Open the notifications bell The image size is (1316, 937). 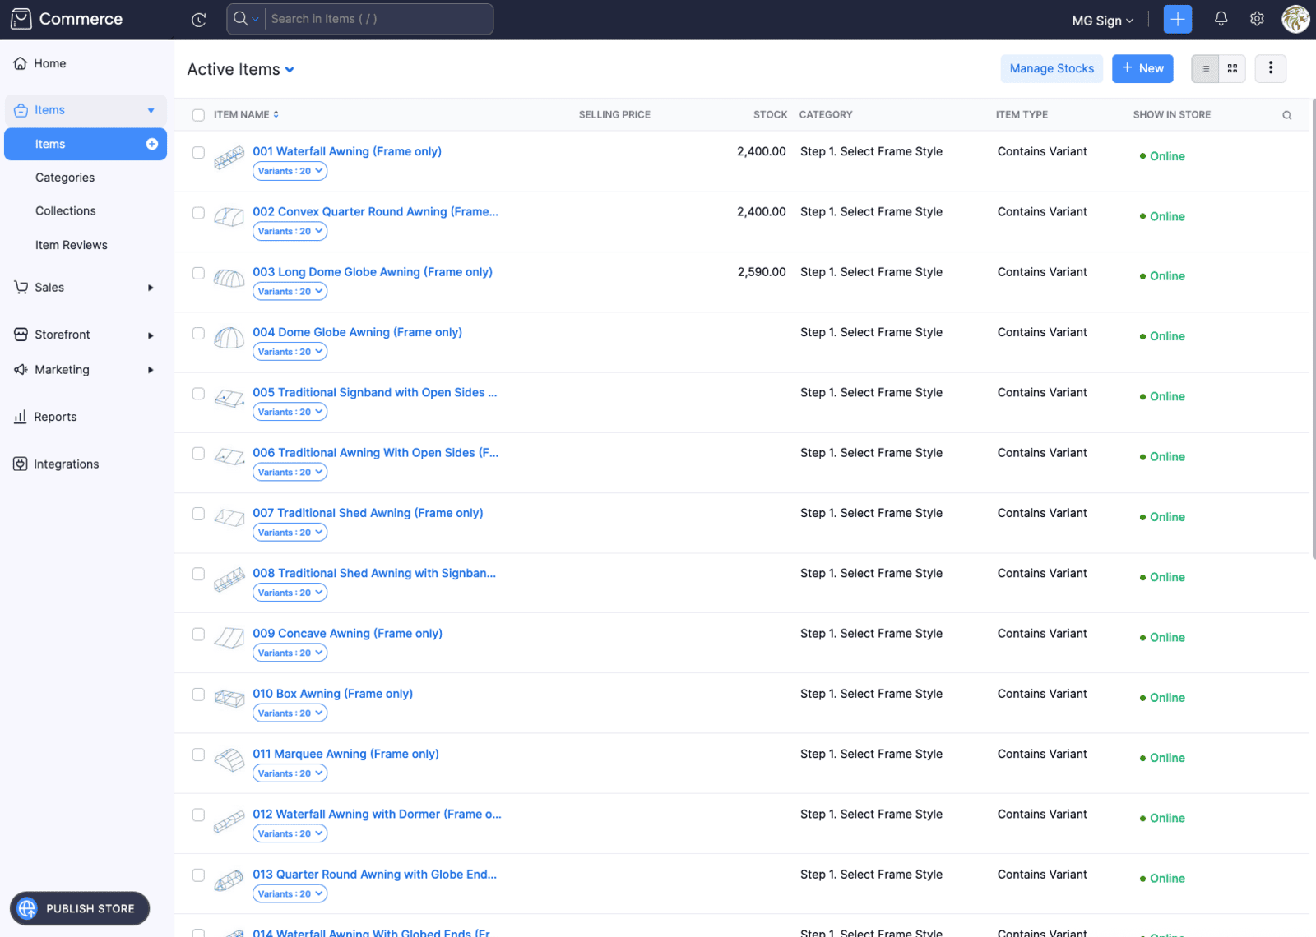click(1221, 19)
